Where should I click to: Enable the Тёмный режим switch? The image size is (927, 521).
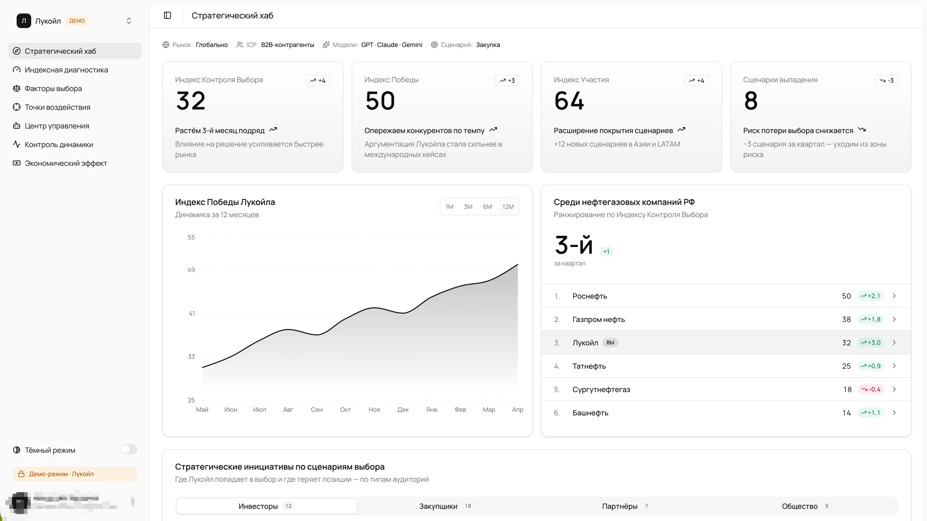[x=129, y=449]
